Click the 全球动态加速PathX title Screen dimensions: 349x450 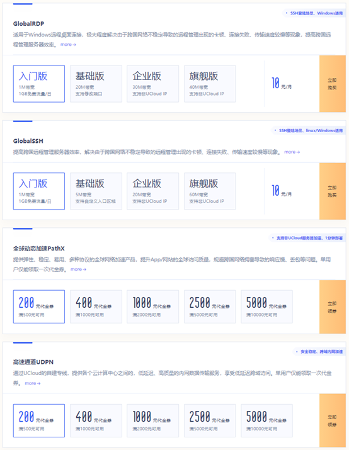tap(39, 249)
